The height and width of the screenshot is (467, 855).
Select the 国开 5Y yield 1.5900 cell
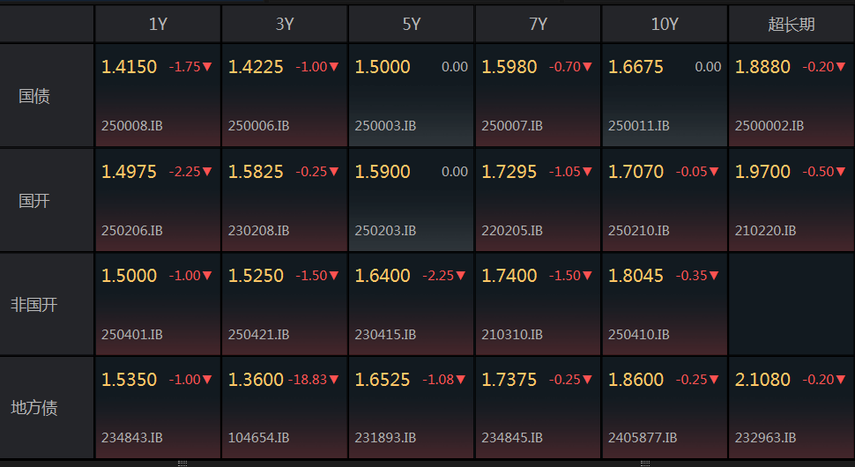[411, 200]
